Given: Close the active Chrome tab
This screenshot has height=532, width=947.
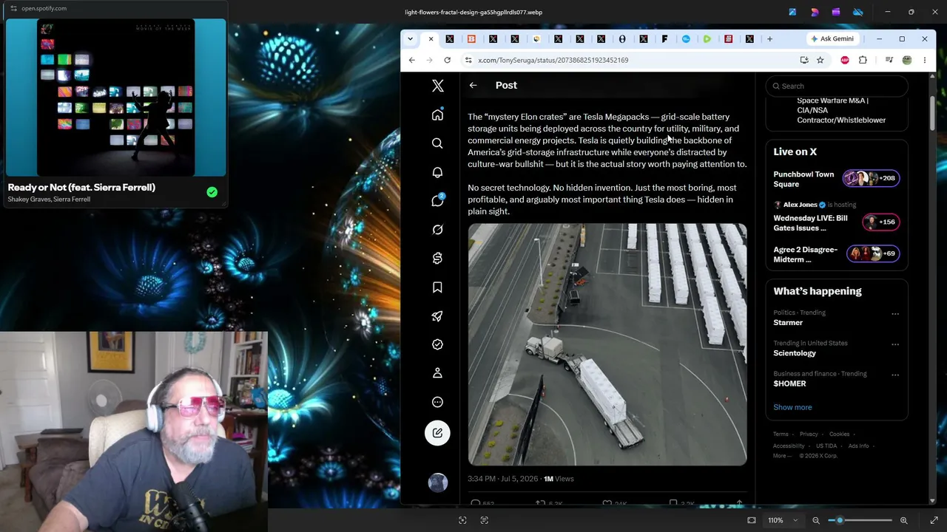Looking at the screenshot, I should pos(431,38).
